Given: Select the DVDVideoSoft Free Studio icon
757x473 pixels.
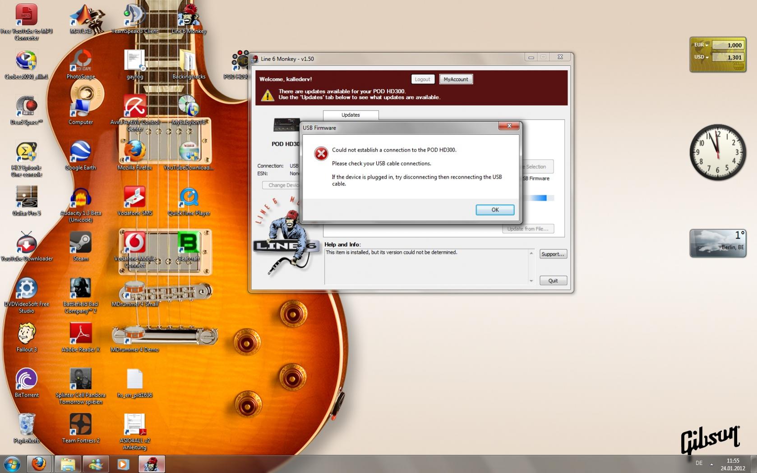Looking at the screenshot, I should 26,295.
